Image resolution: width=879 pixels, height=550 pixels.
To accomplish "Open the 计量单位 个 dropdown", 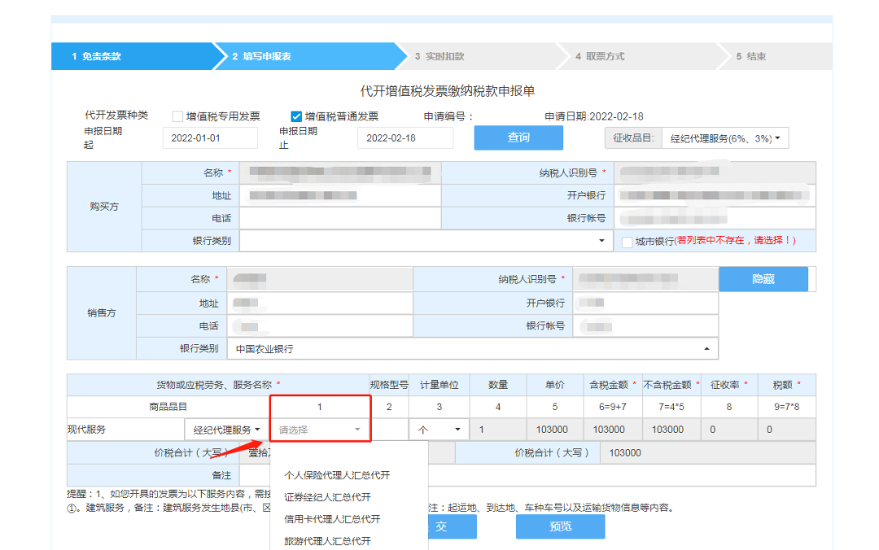I will tap(439, 430).
